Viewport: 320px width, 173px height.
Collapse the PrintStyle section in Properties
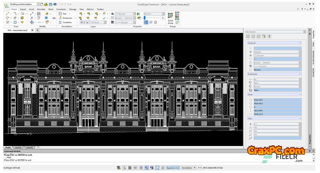tap(300, 74)
